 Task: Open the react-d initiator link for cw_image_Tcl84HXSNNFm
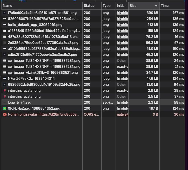click(122, 67)
